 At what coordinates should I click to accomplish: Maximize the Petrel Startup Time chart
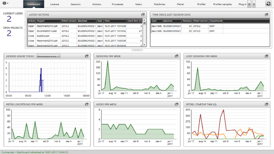tap(266, 104)
